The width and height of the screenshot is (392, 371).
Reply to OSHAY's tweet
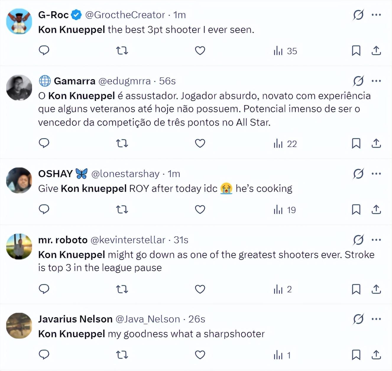coord(44,209)
